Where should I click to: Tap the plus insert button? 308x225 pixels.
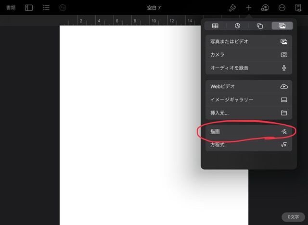click(x=249, y=8)
